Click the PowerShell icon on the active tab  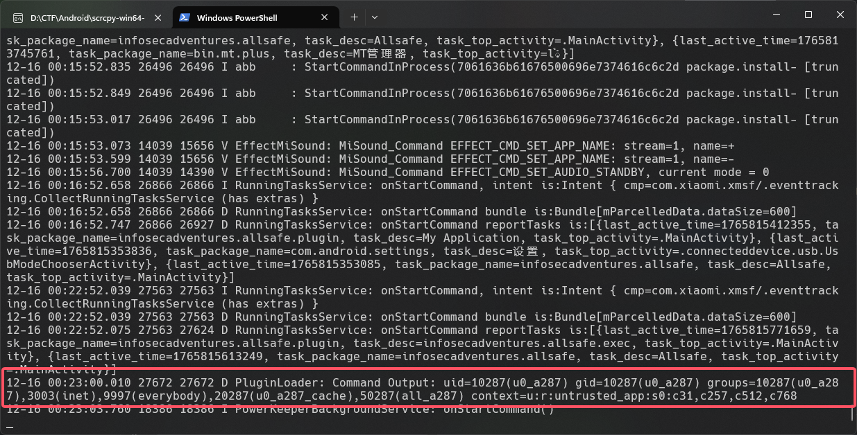[185, 17]
